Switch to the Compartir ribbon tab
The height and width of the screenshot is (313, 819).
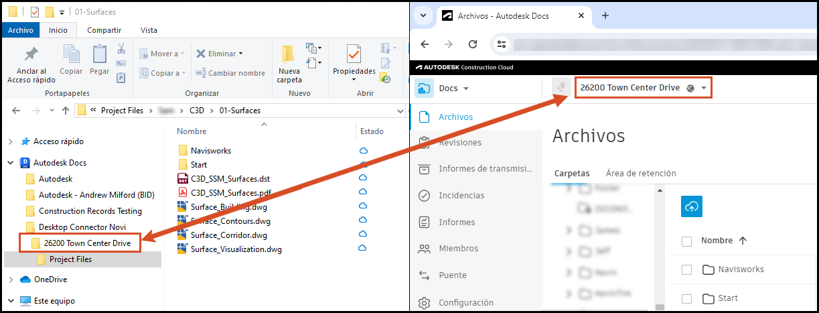pyautogui.click(x=104, y=29)
